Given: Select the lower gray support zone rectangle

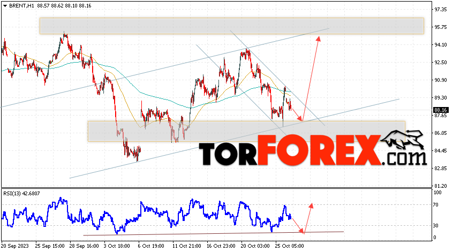Looking at the screenshot, I should click(x=246, y=131).
